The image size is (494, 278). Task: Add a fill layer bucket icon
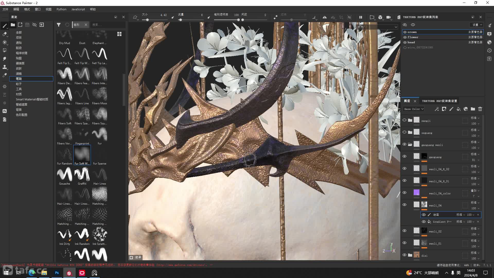click(458, 109)
